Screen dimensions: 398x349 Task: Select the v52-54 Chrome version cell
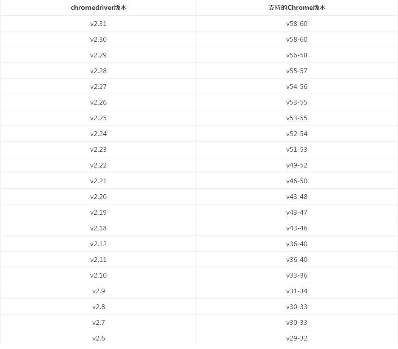pos(297,134)
